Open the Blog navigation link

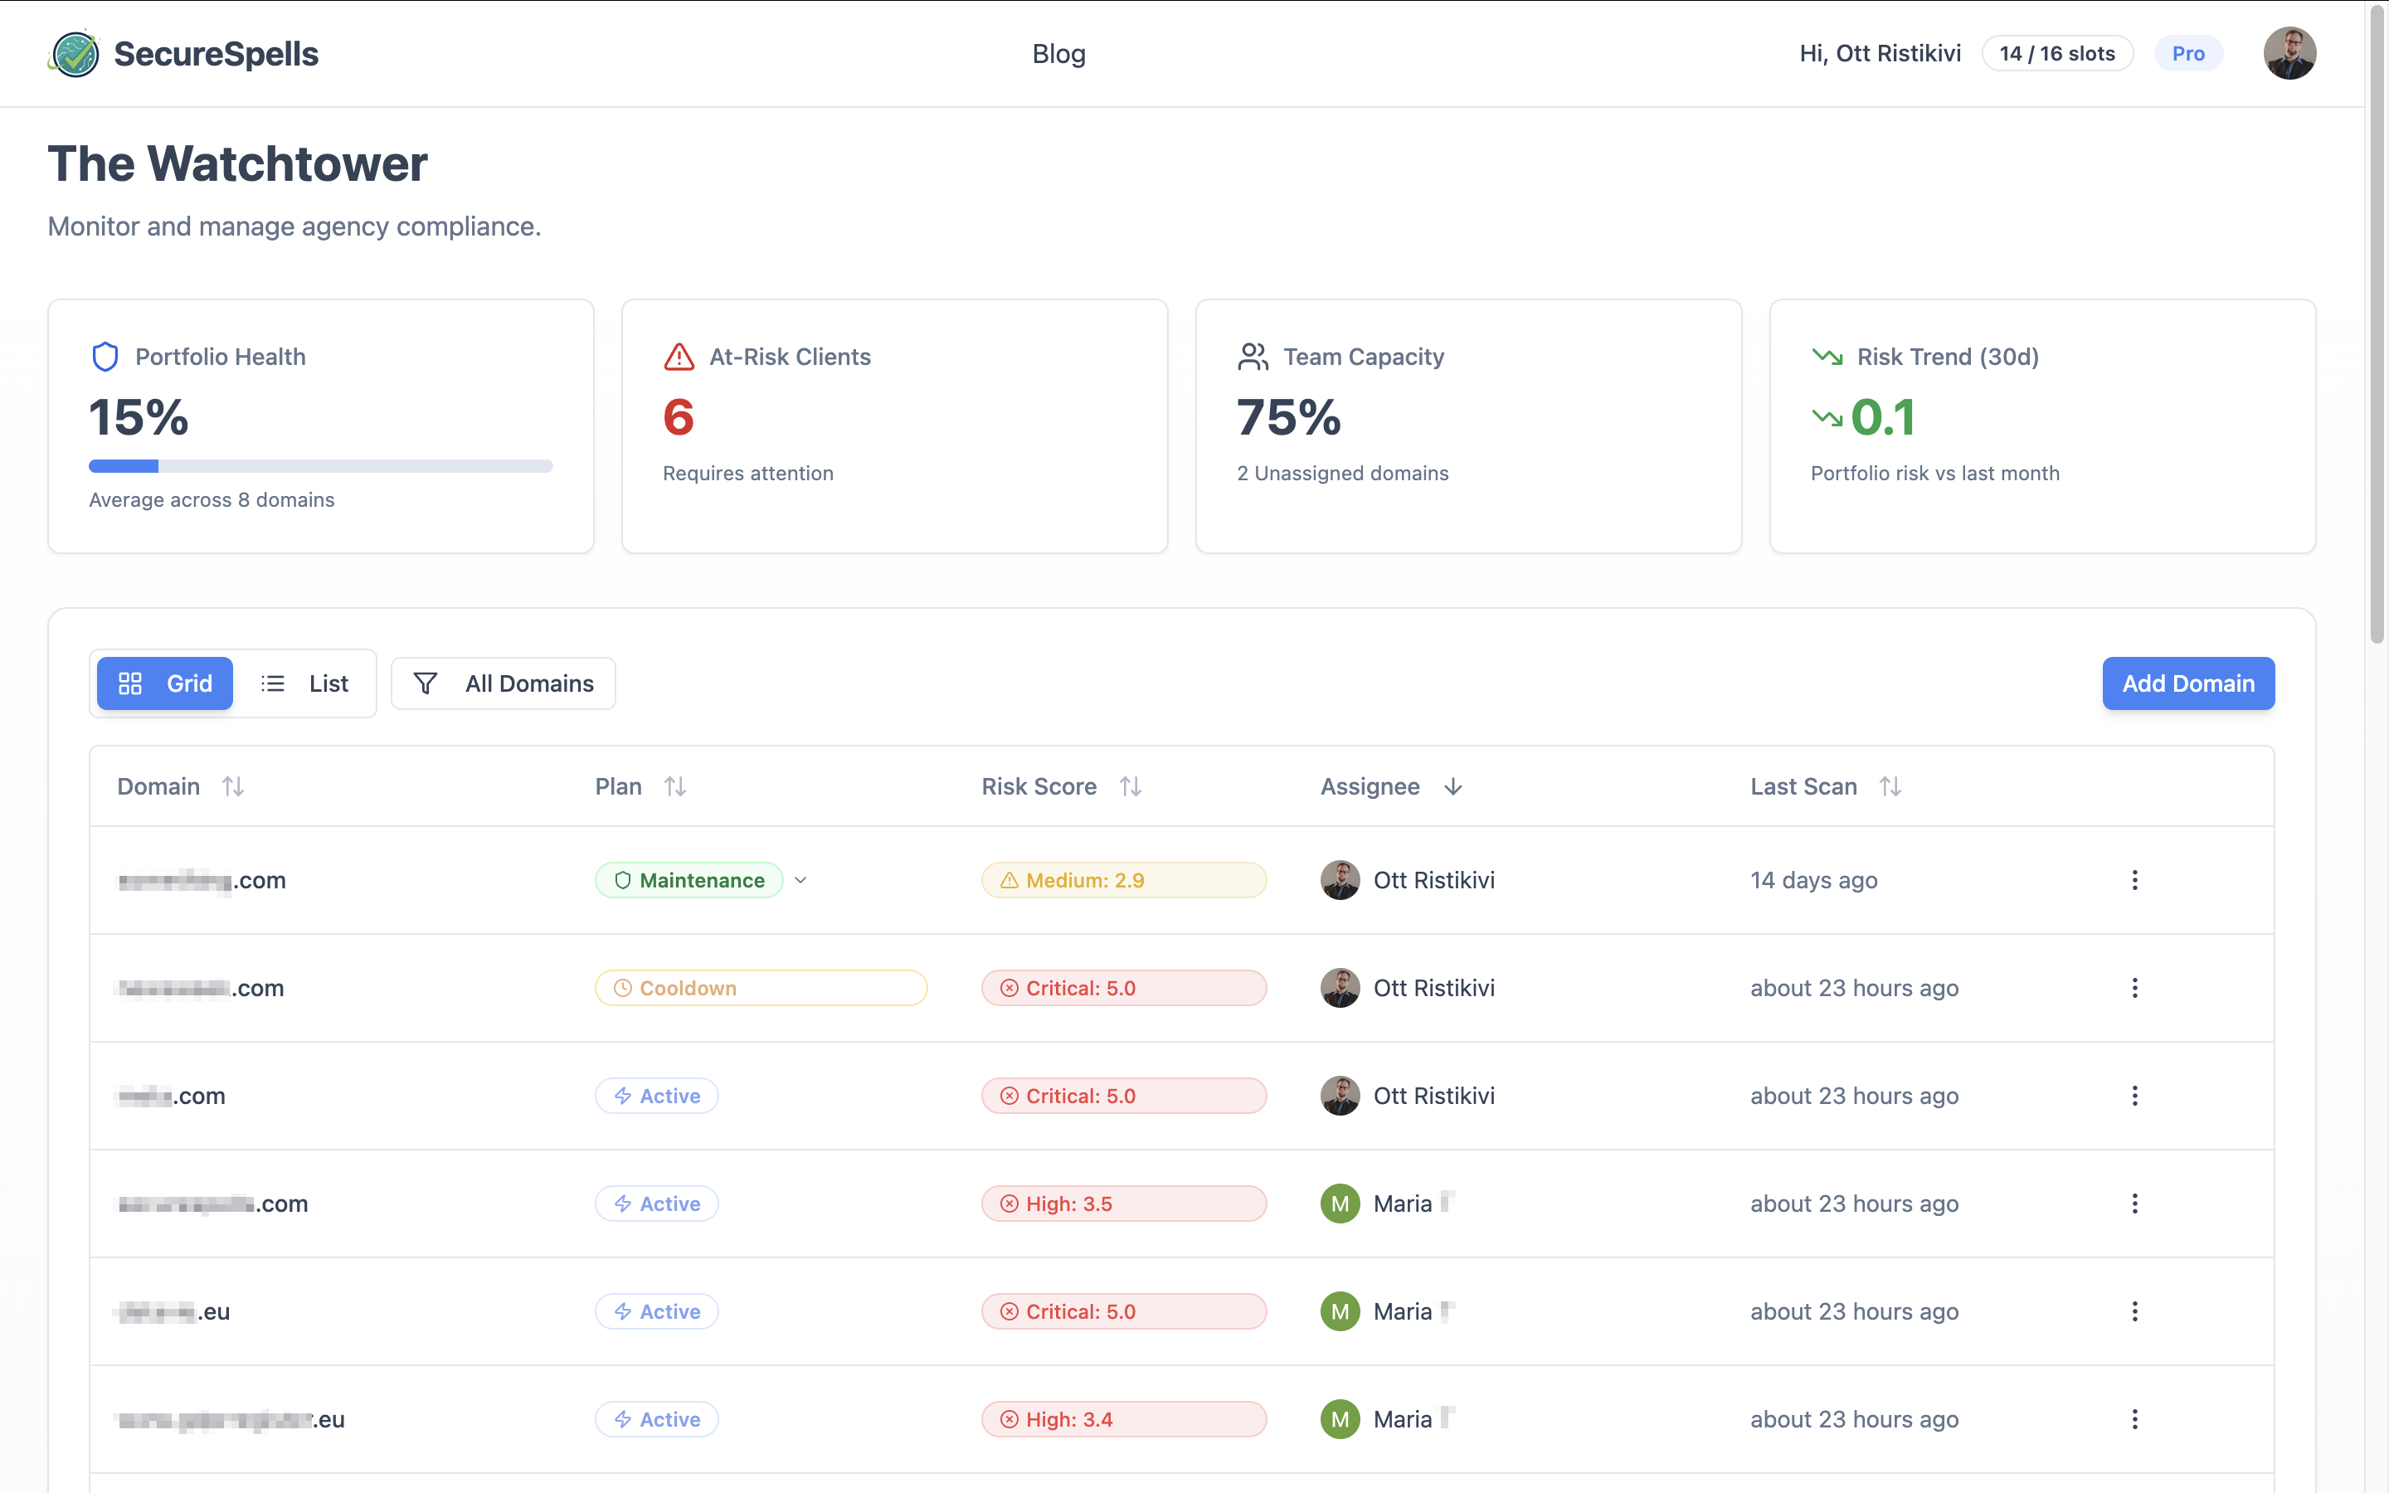pyautogui.click(x=1058, y=53)
